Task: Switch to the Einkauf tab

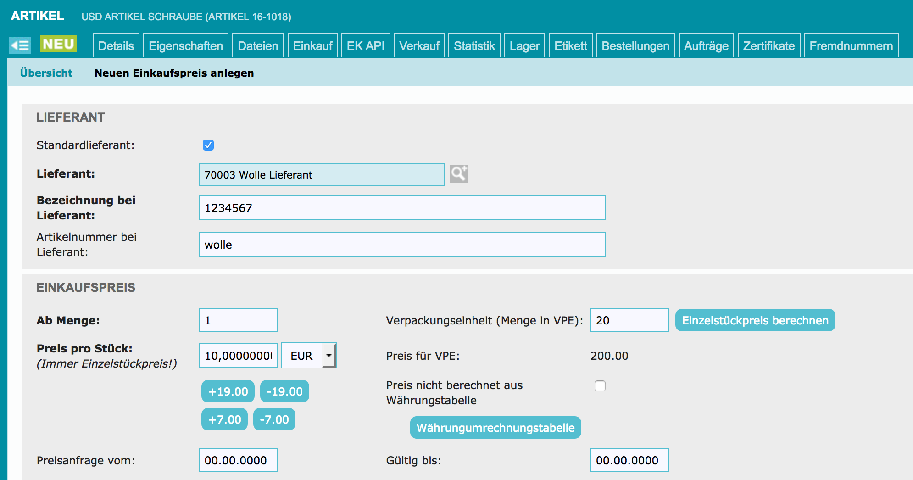Action: pyautogui.click(x=312, y=46)
